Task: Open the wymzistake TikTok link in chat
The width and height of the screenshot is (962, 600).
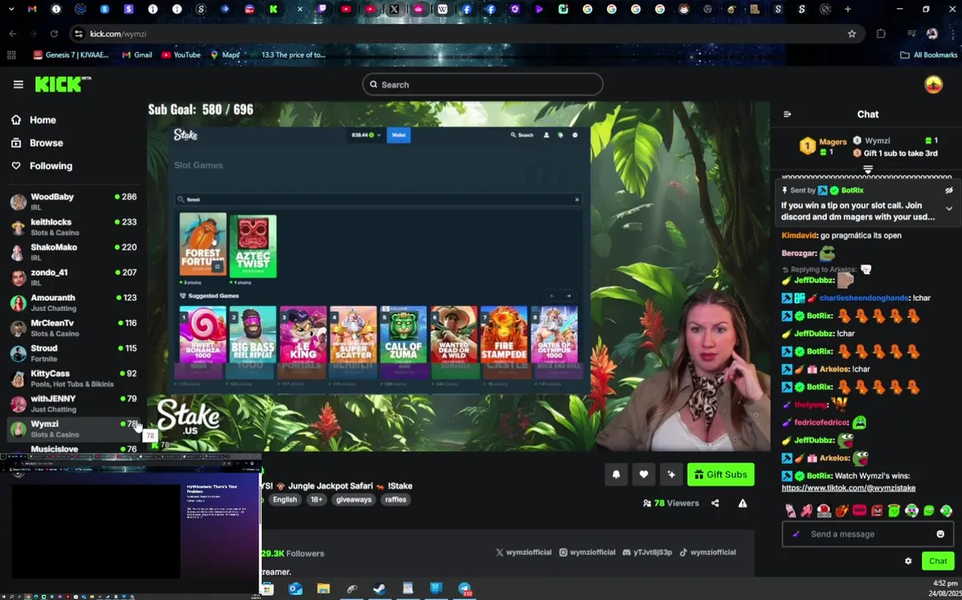Action: pos(848,487)
